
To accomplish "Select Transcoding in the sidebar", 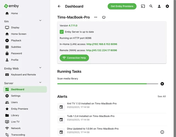I will (18, 135).
